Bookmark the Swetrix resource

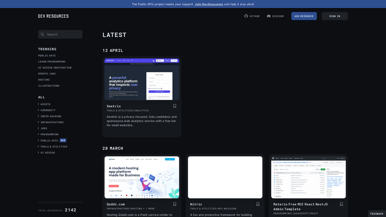pyautogui.click(x=174, y=106)
